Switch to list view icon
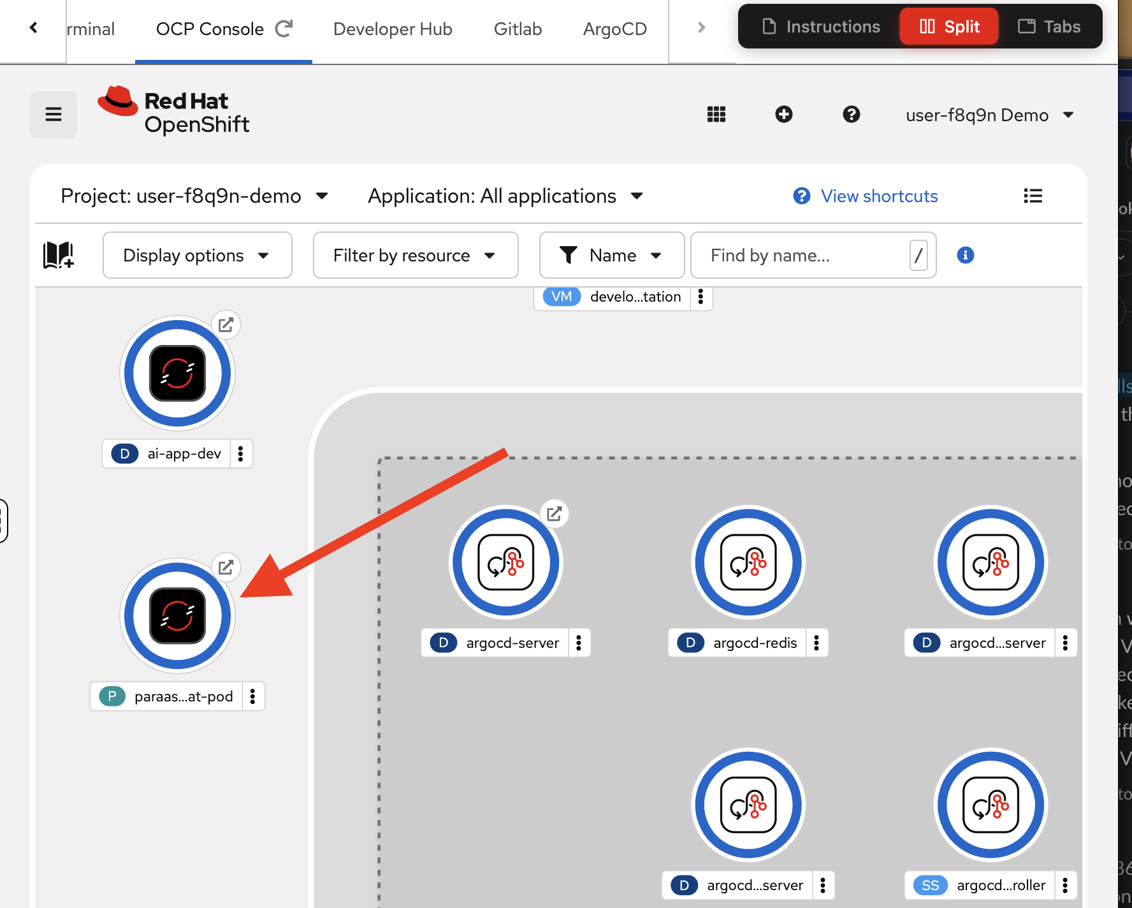1132x908 pixels. [1033, 196]
